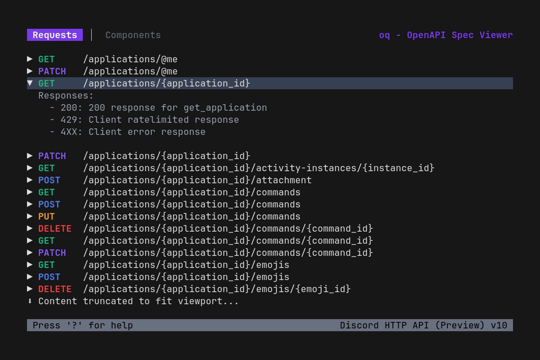The width and height of the screenshot is (540, 360).
Task: Select the Requests tab
Action: 54,35
